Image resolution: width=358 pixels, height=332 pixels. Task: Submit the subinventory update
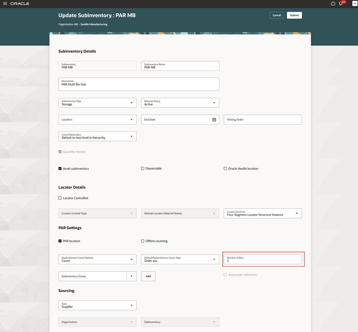(x=294, y=15)
